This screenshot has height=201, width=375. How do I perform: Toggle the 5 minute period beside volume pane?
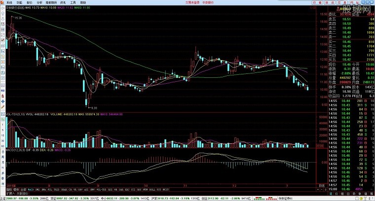(x=3, y=130)
